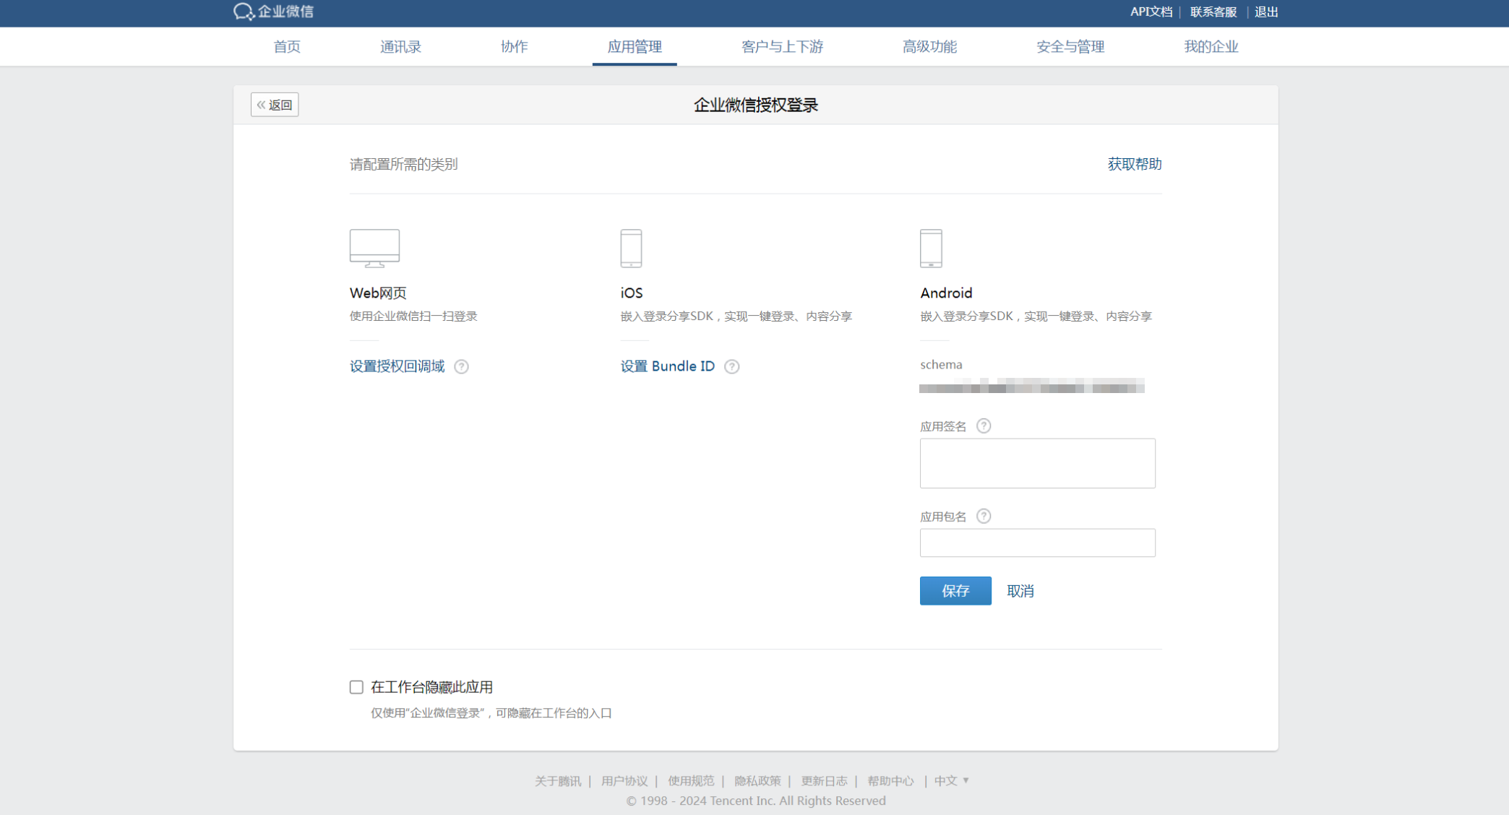Click help icon next to 应用签名
Image resolution: width=1509 pixels, height=815 pixels.
pyautogui.click(x=983, y=426)
